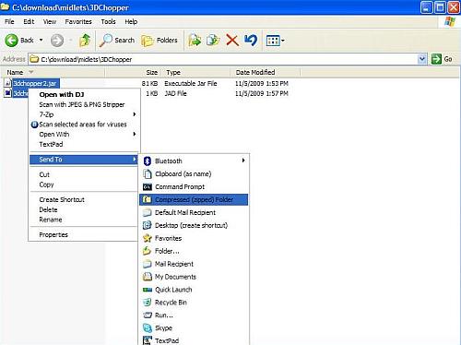
Task: Choose Clipboard (as name) in Send To
Action: [194, 173]
